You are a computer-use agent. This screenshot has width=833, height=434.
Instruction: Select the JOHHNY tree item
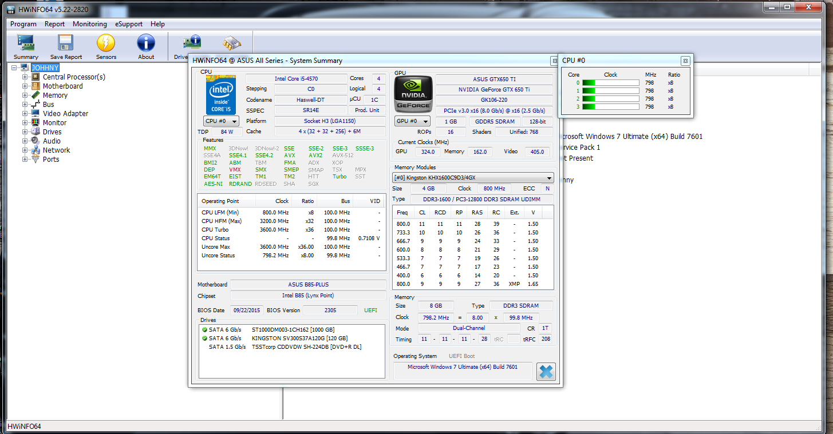pyautogui.click(x=45, y=67)
